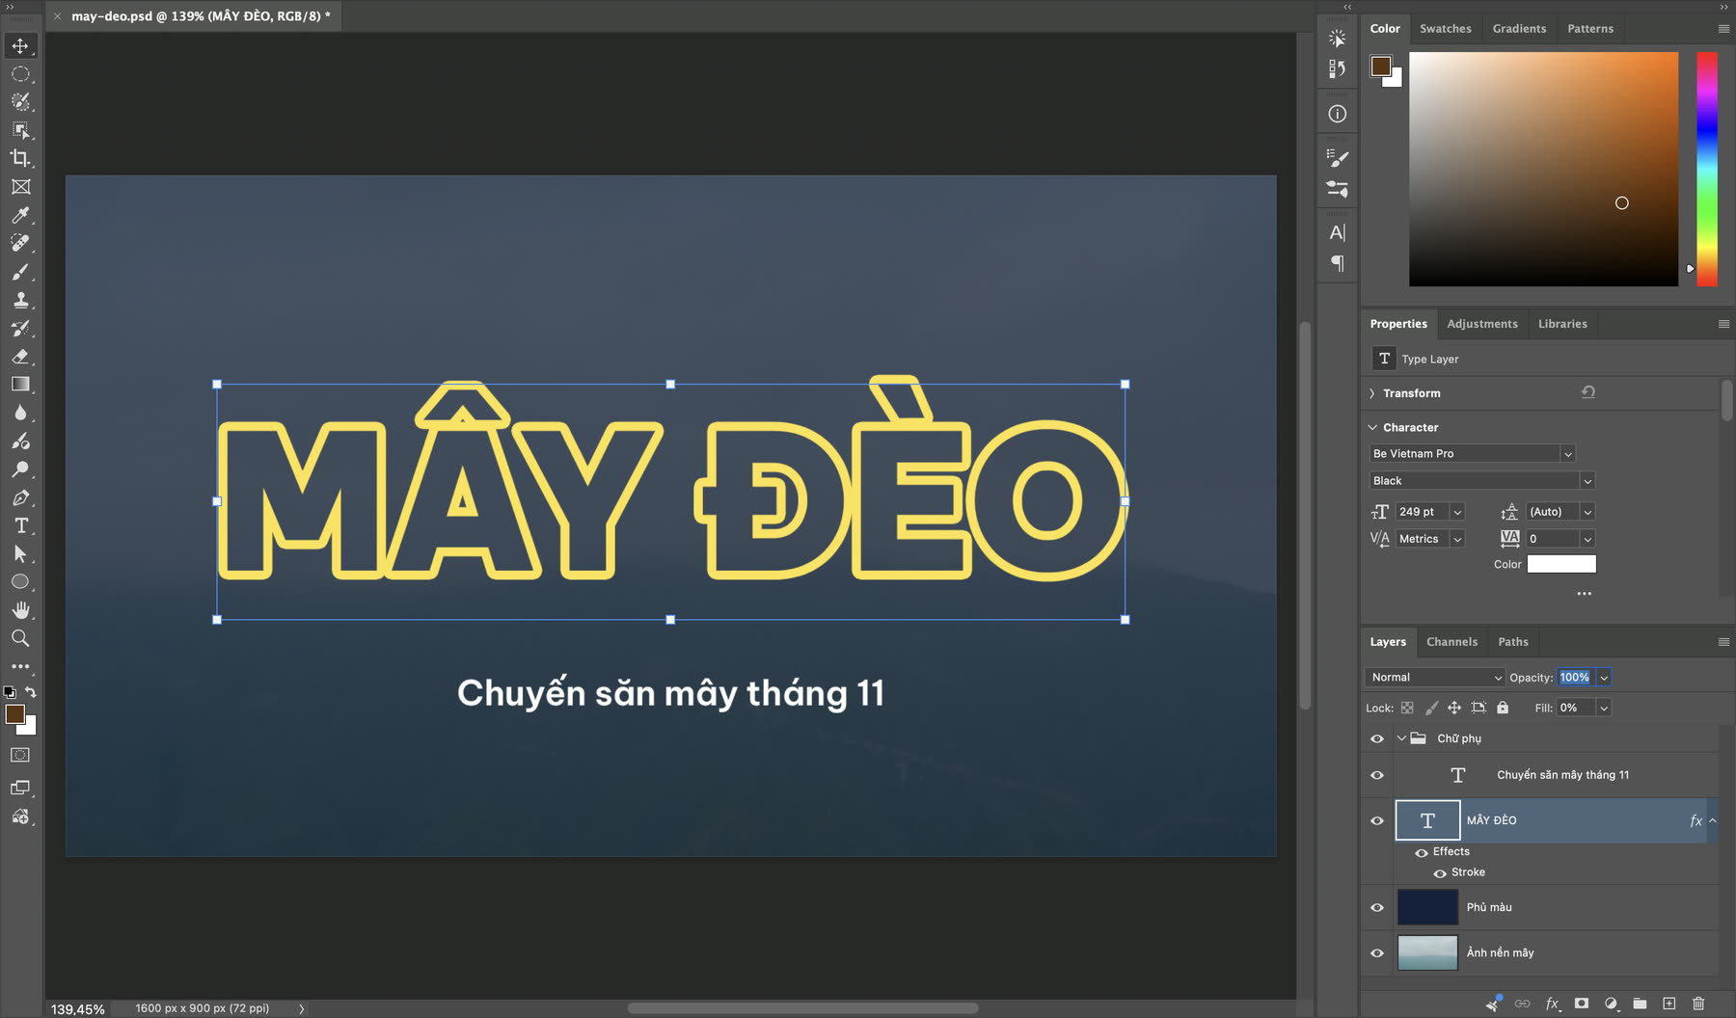Toggle visibility of the Stroke effect

pos(1440,873)
